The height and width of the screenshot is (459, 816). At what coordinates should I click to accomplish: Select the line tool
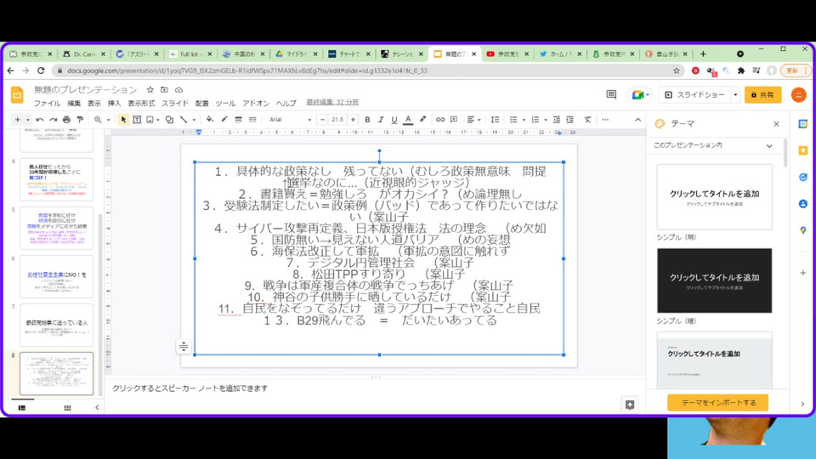point(184,120)
